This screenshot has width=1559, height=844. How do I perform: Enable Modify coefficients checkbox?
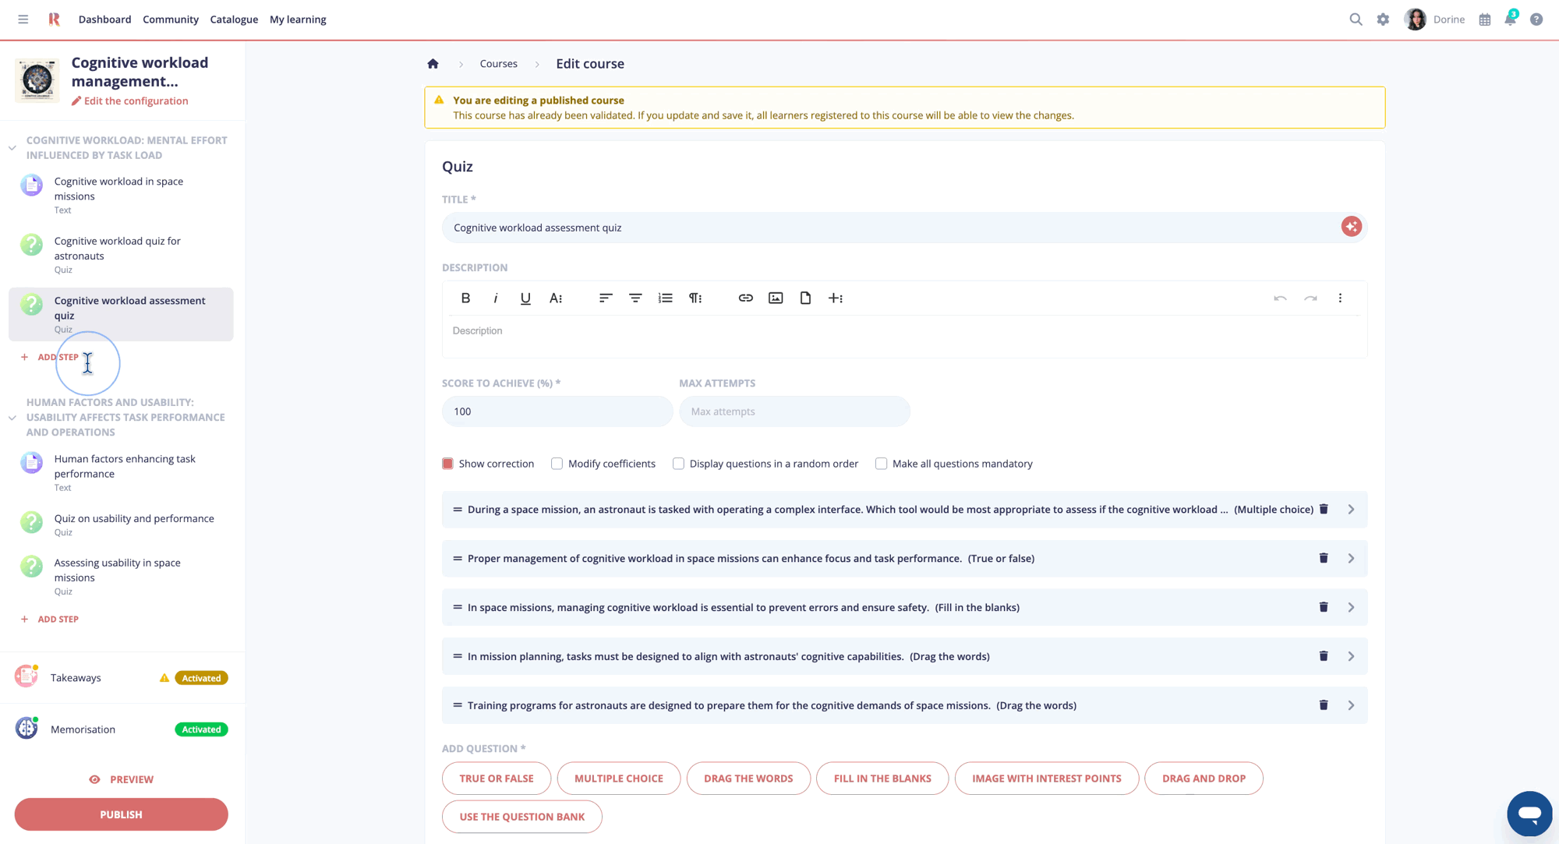(557, 464)
